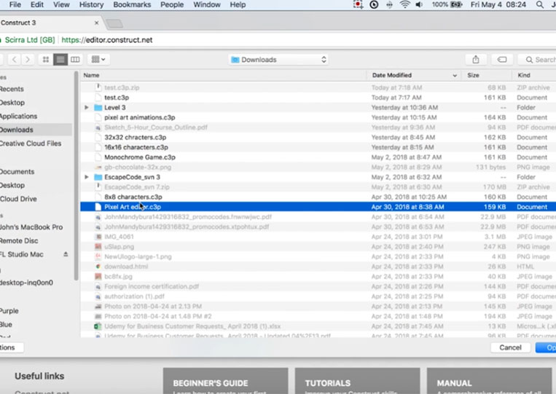
Task: Sort files by Kind column header
Action: coord(534,75)
